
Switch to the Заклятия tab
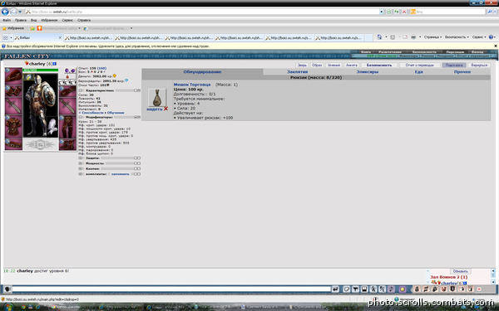coord(297,72)
